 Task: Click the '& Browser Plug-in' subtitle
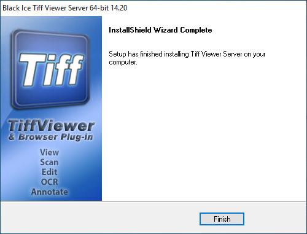50,137
